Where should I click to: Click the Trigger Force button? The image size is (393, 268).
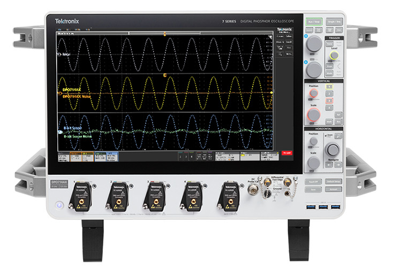coord(329,43)
